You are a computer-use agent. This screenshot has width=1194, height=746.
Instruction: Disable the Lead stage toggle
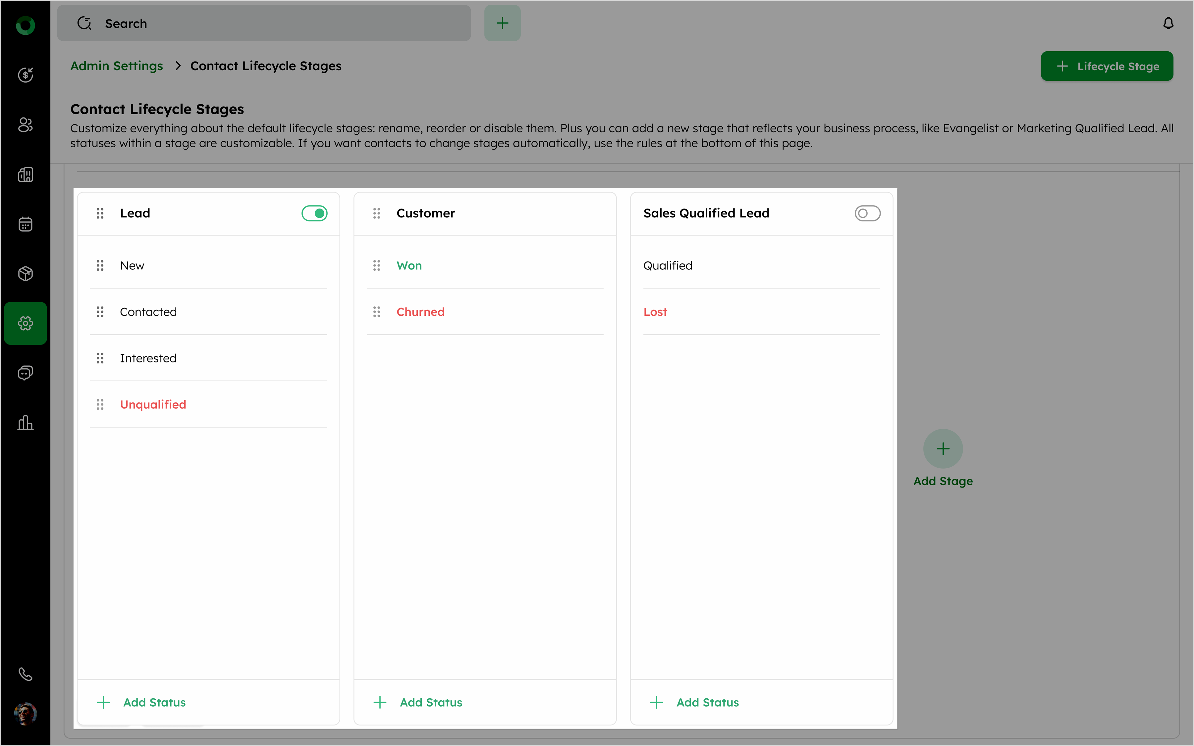point(314,213)
